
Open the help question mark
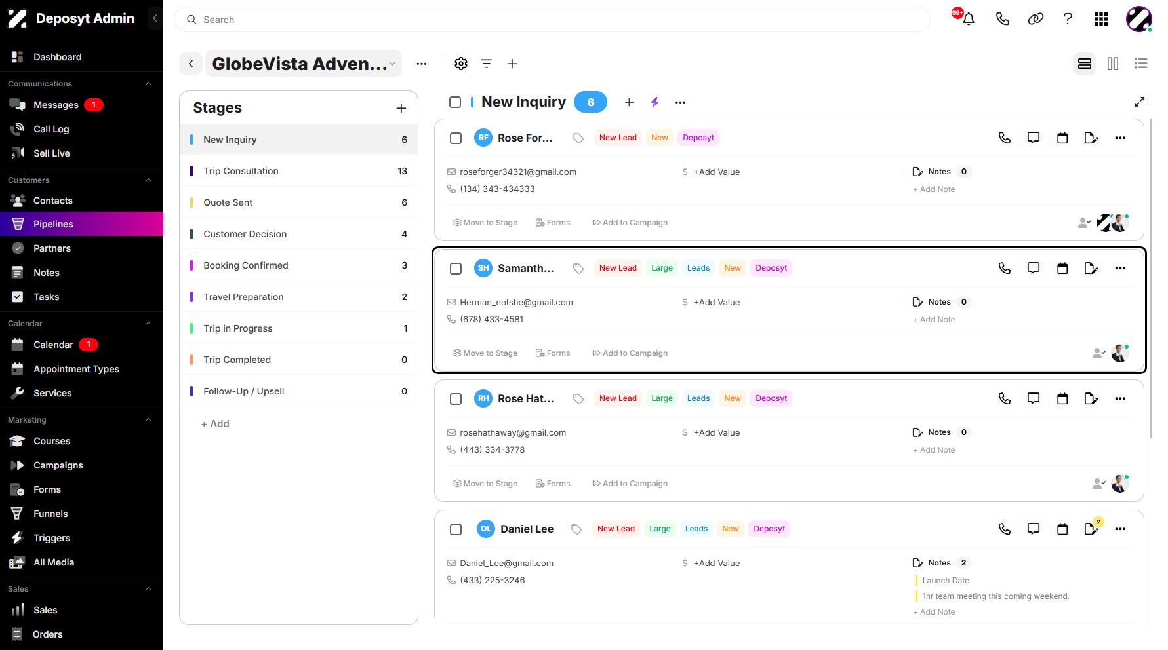coord(1068,19)
